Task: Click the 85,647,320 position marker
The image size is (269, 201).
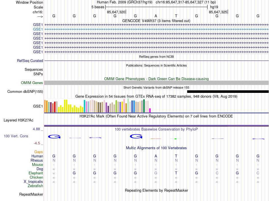Action: [116, 12]
